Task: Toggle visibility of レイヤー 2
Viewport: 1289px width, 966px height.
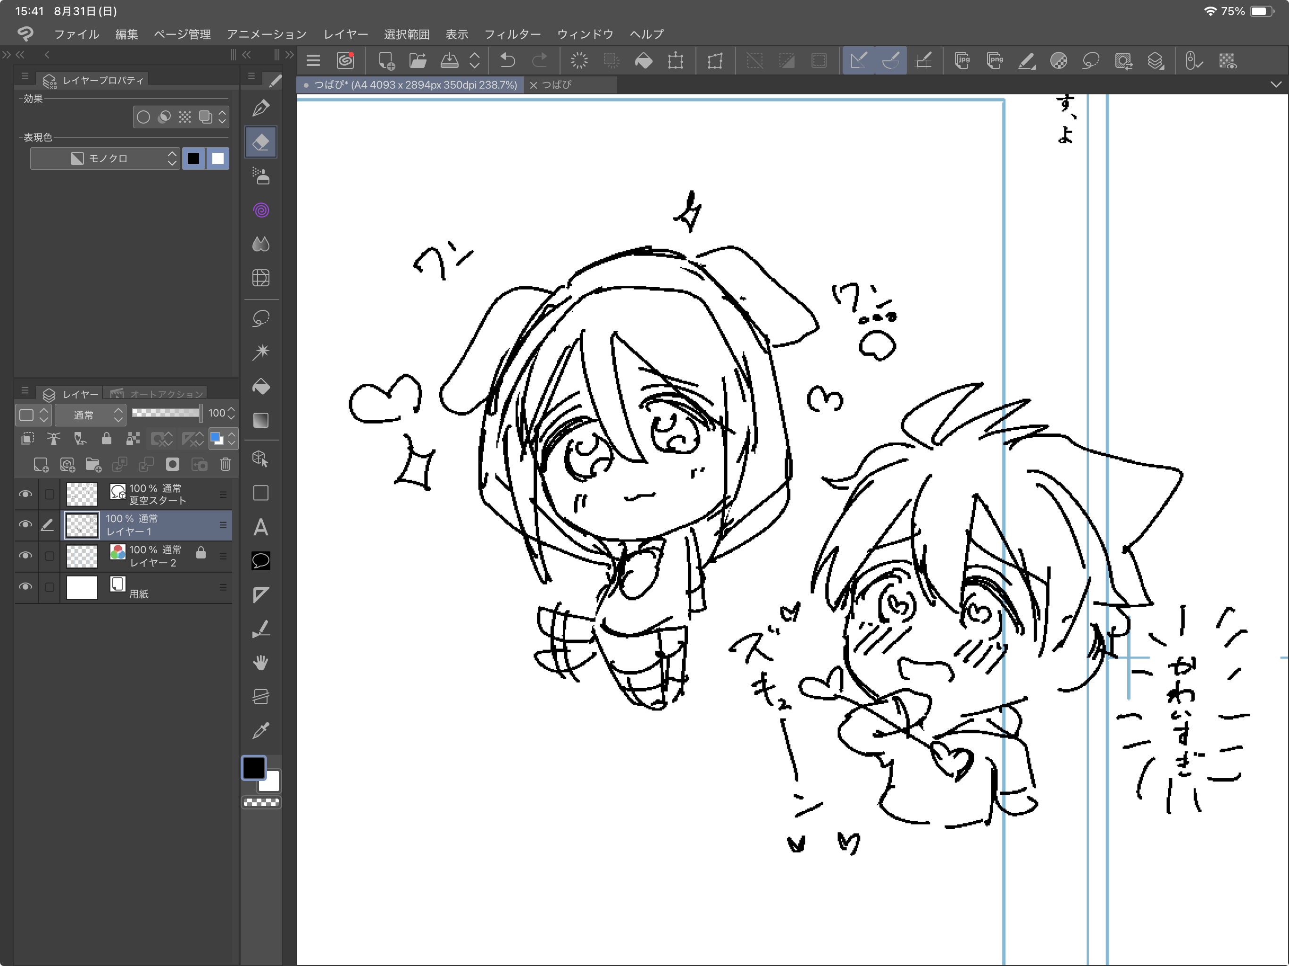Action: coord(25,555)
